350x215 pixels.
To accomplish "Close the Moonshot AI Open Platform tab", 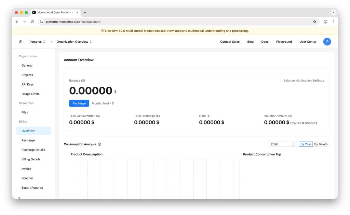I will tap(77, 13).
